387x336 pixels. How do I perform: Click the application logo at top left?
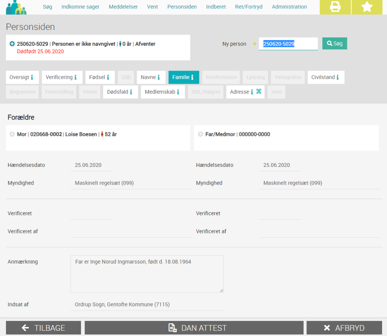pos(16,8)
